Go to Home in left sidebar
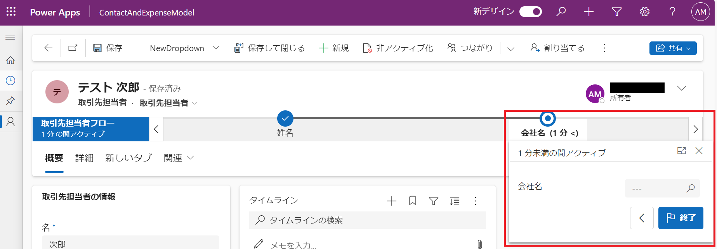 click(x=10, y=60)
